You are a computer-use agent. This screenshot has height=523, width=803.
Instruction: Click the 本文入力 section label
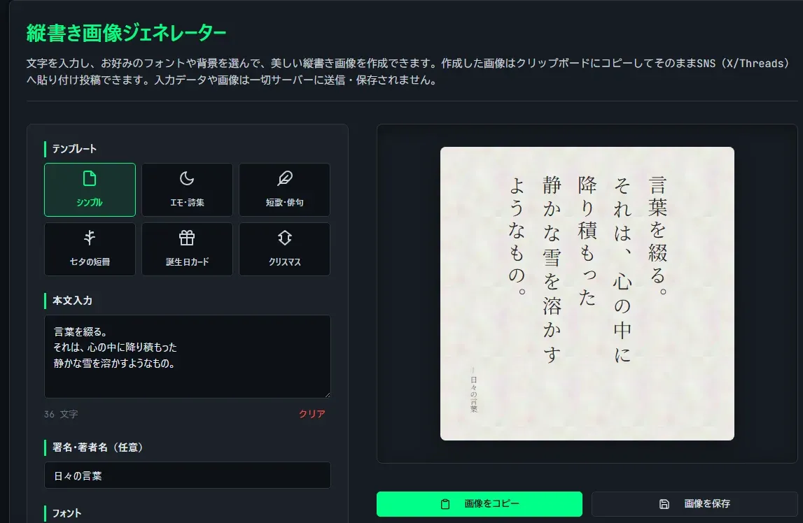(x=72, y=301)
